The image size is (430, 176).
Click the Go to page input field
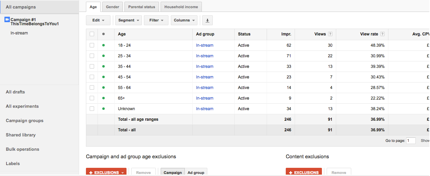click(411, 141)
